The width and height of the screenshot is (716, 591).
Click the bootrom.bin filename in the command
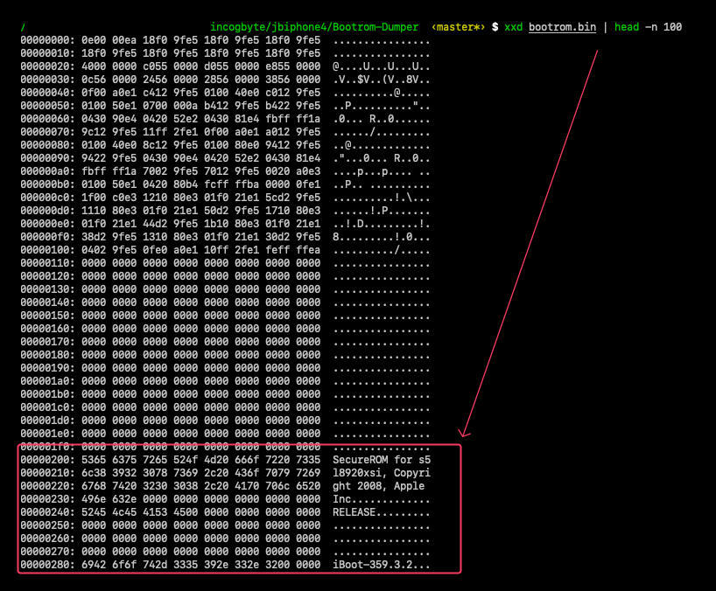565,26
